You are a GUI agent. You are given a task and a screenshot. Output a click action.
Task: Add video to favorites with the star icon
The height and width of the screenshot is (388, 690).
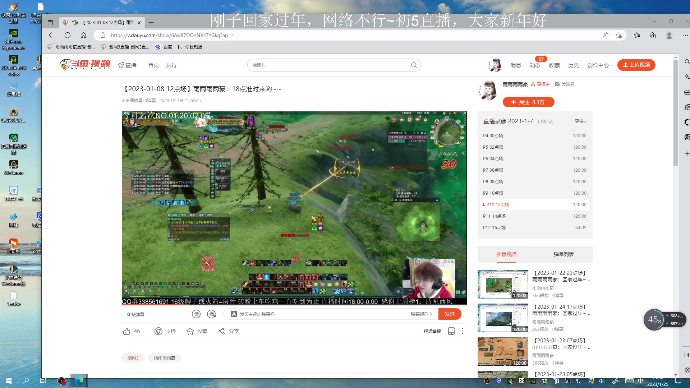190,331
